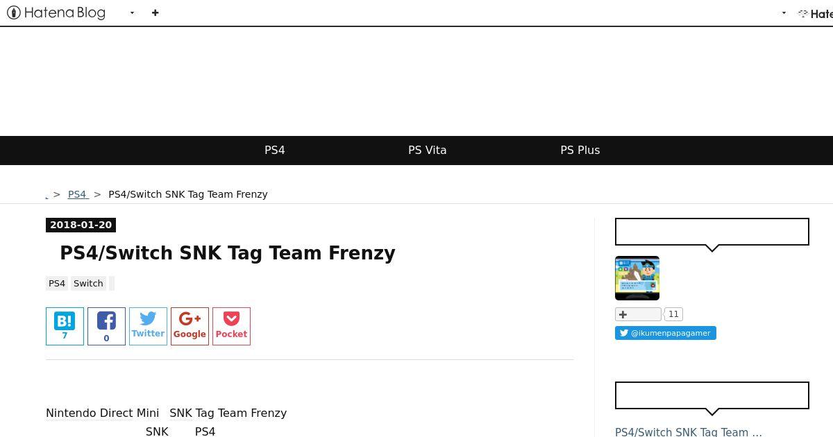Share article on Facebook
Image resolution: width=833 pixels, height=437 pixels.
(106, 326)
